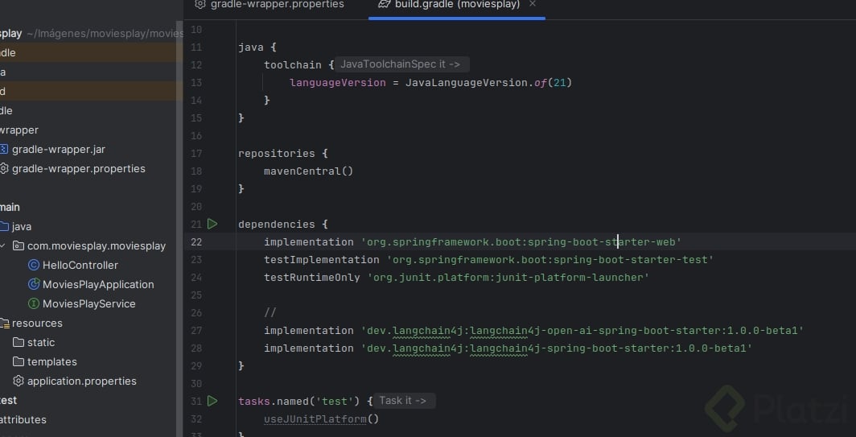Click the gear icon on gradle-wrapper.properties tab
Screen dimensions: 856x437
(200, 4)
